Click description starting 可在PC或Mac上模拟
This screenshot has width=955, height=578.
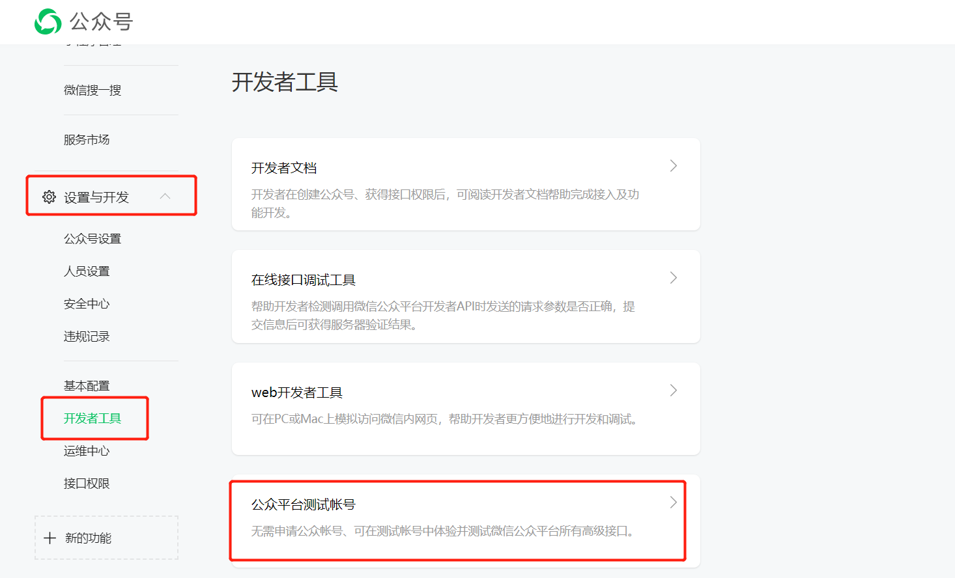(444, 419)
